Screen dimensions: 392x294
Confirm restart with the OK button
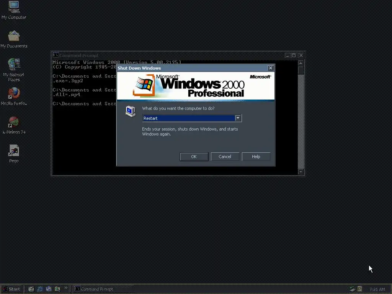194,157
